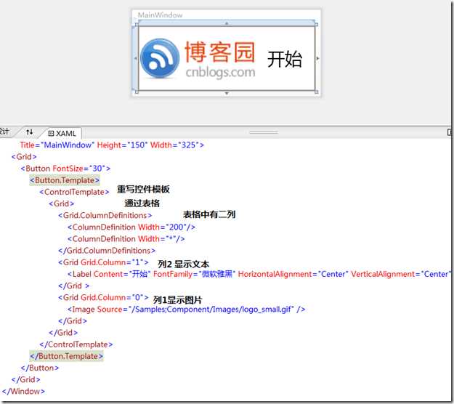The width and height of the screenshot is (454, 404).
Task: Click the HorizontalAlignment="Center" attribute
Action: point(293,274)
